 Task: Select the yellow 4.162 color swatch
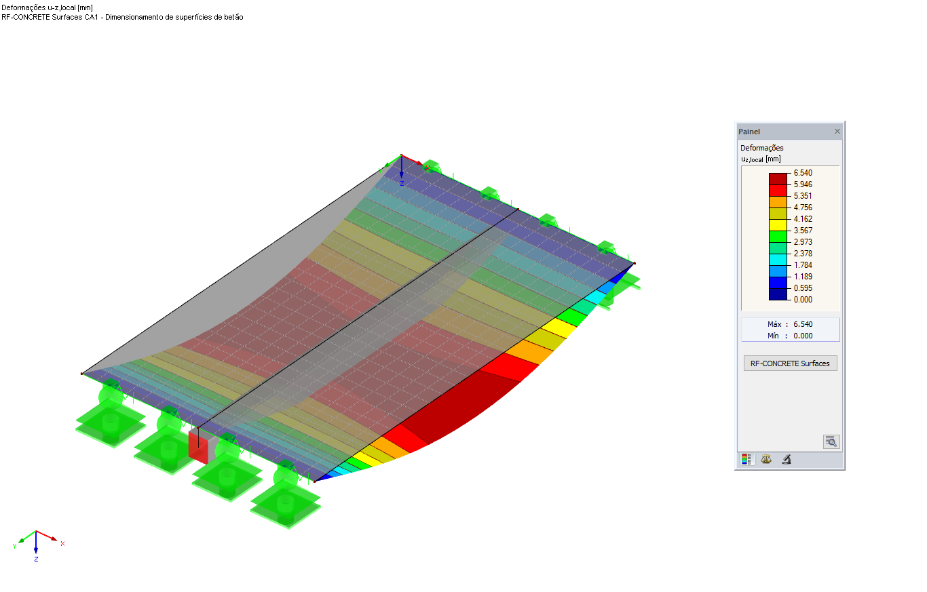coord(778,225)
